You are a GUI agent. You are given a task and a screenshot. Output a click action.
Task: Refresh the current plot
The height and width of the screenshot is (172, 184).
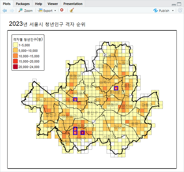click(x=180, y=10)
